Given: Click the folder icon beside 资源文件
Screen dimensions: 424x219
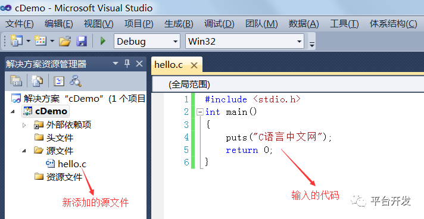Looking at the screenshot, I should click(39, 176).
